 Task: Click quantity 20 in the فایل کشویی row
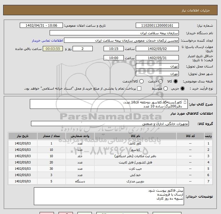point(51,163)
